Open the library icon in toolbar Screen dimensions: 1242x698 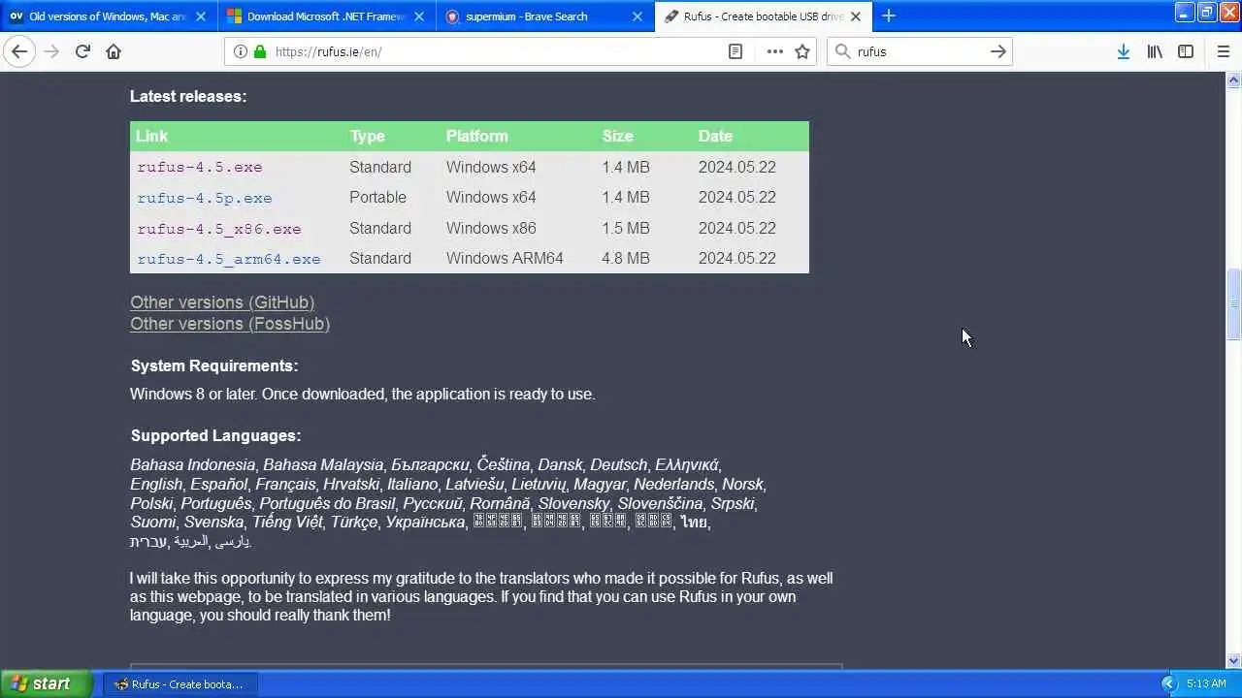1155,51
